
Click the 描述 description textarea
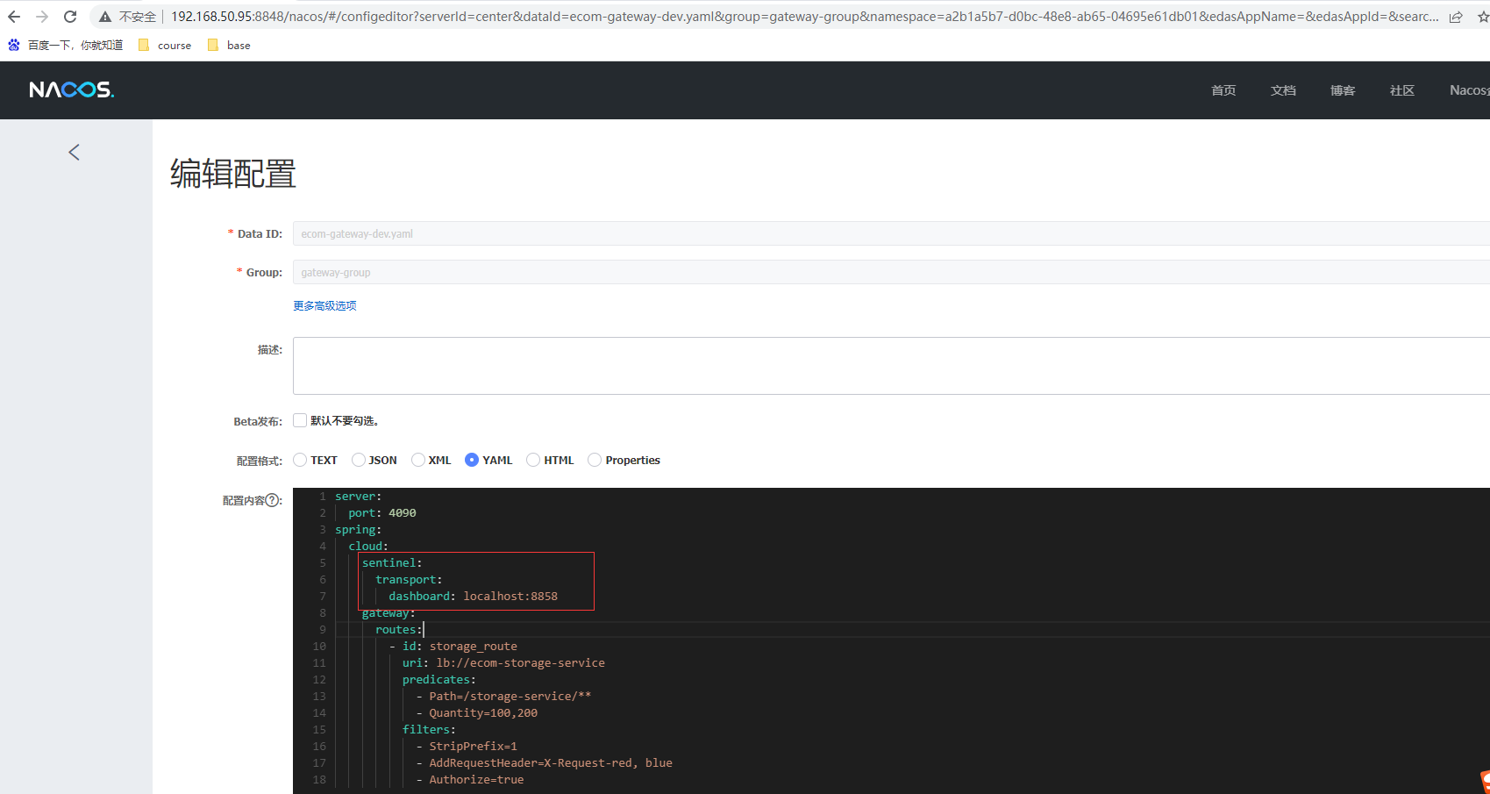891,366
